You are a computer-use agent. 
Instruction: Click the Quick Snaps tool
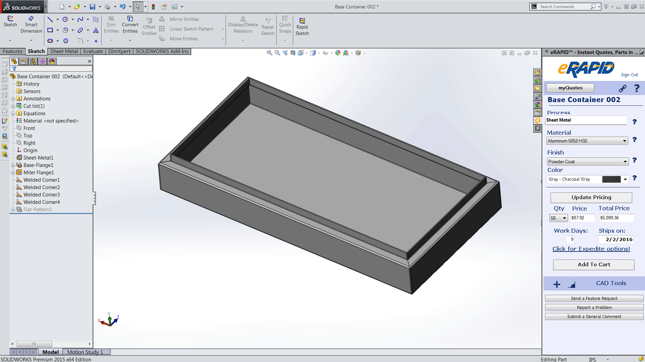click(x=285, y=25)
